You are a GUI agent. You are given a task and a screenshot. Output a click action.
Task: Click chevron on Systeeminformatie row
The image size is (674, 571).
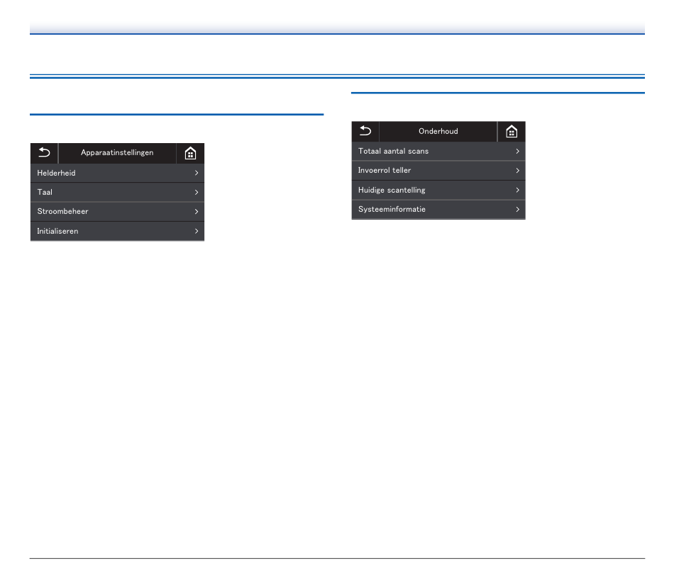pyautogui.click(x=517, y=210)
